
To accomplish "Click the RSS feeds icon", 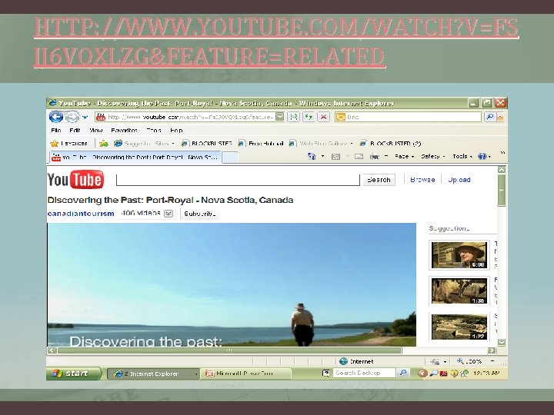I will click(335, 156).
